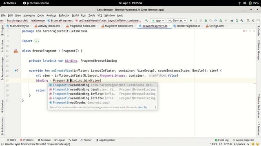Toggle the Device File Explorer panel
Screen dimensions: 261x146
point(259,106)
